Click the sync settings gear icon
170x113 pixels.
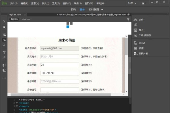point(143,4)
